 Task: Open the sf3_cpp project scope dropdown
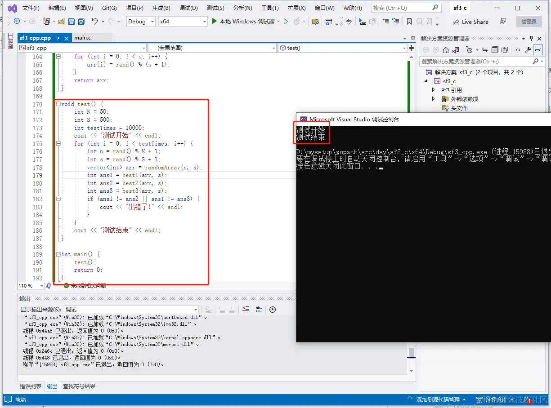tap(82, 48)
